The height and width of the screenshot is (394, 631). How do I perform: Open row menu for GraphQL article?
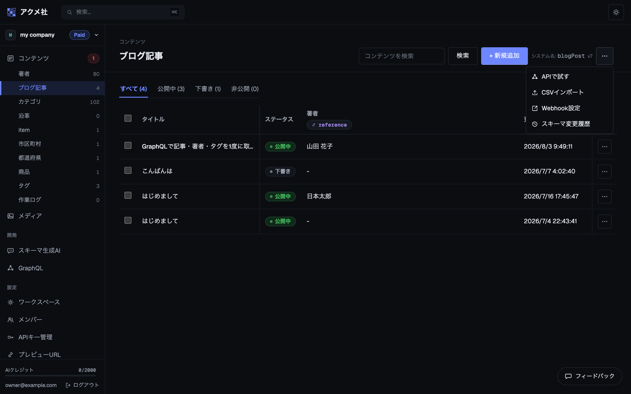point(604,147)
